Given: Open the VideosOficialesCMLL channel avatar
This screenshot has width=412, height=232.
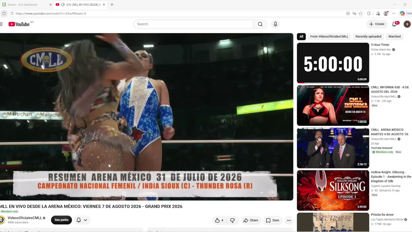Looking at the screenshot, I should [x=2, y=220].
